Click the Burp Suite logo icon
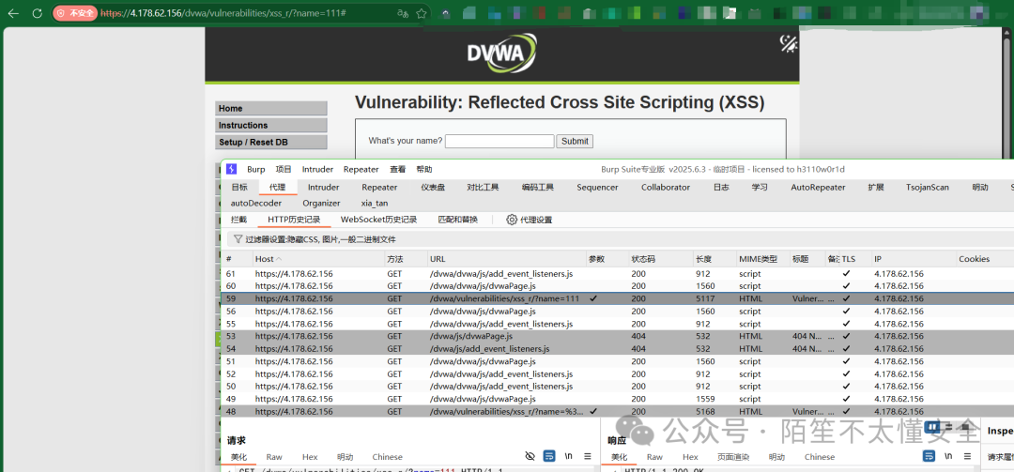Viewport: 1014px width, 472px height. coord(231,170)
